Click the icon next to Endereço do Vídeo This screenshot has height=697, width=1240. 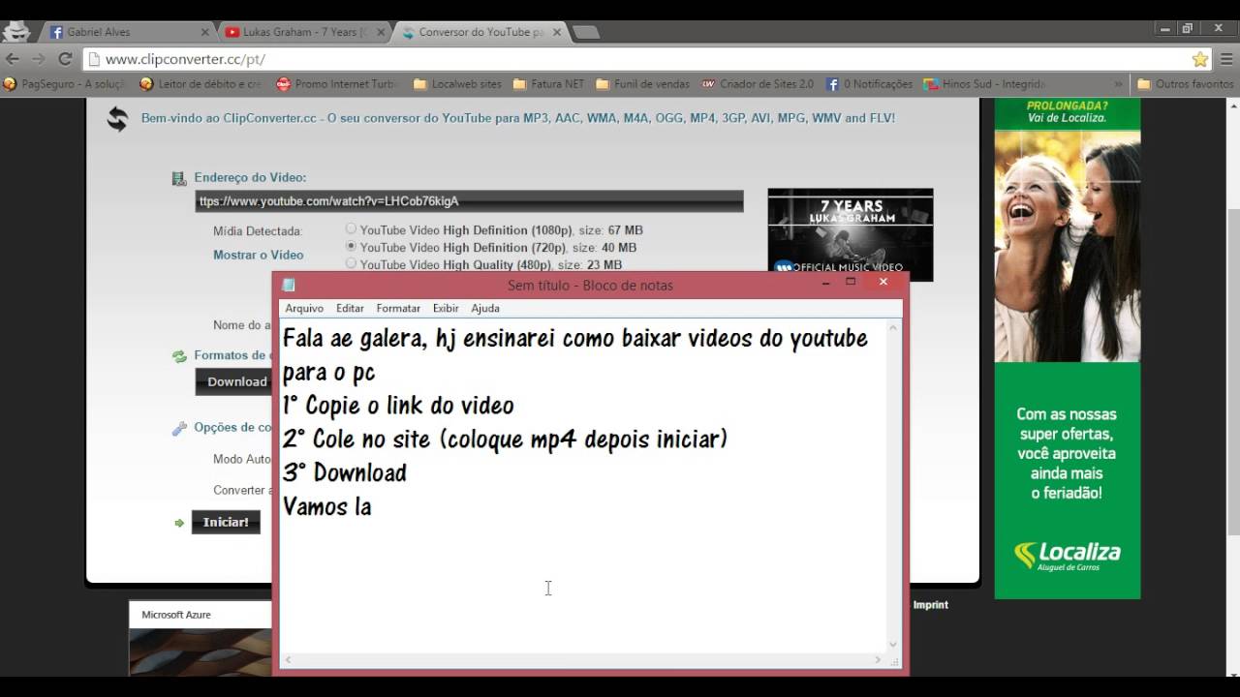click(x=178, y=178)
